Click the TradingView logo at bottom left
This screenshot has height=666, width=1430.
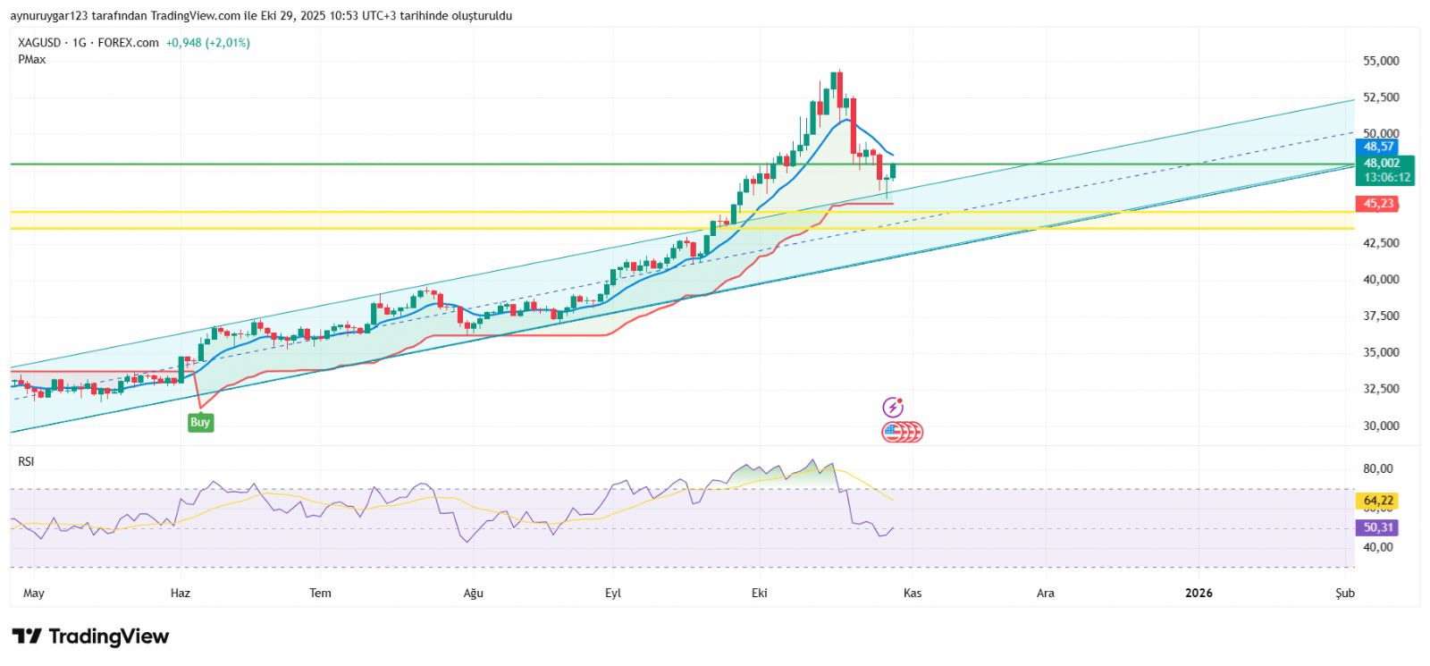(90, 636)
